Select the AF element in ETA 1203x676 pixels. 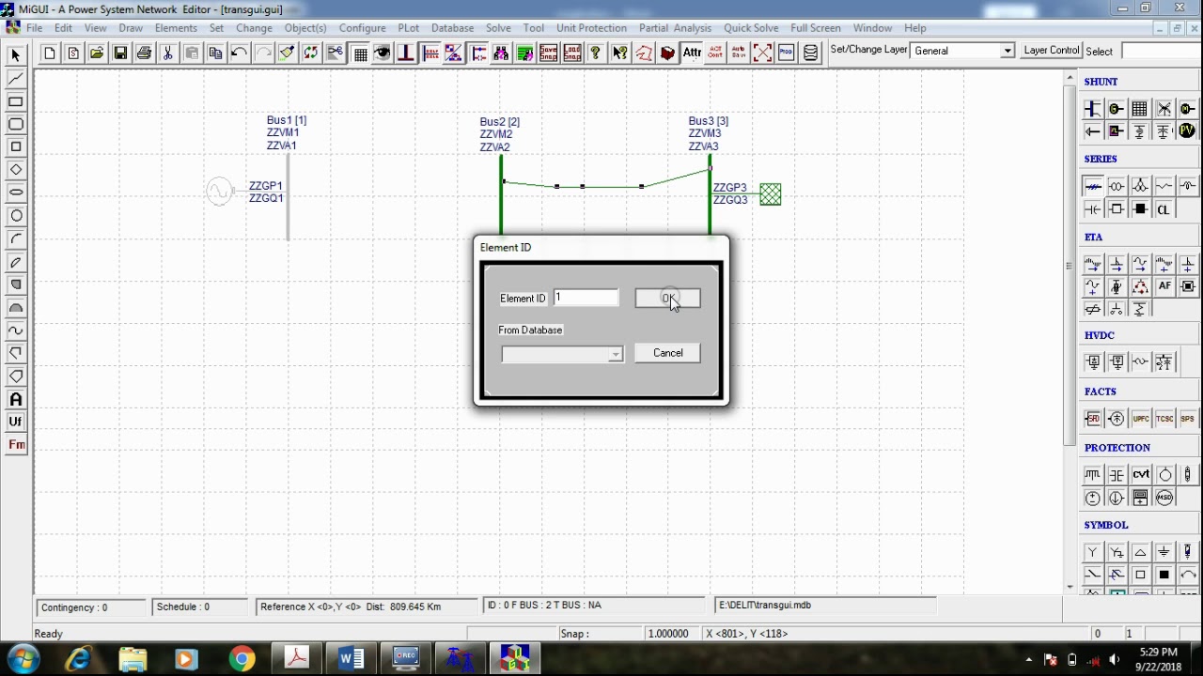(1164, 286)
